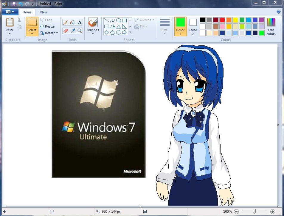Toggle the rectangular Select tool

(x=32, y=22)
